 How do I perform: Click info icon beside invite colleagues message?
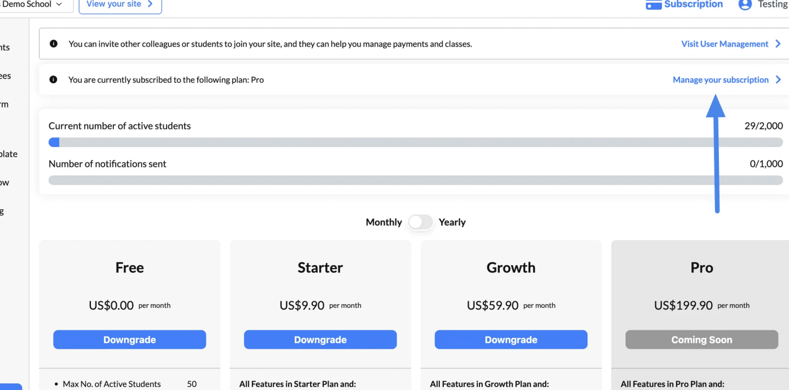pos(54,44)
